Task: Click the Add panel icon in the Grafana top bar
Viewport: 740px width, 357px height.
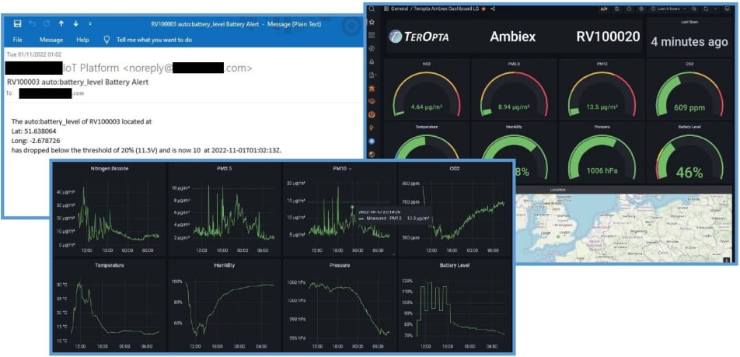Action: pyautogui.click(x=605, y=9)
